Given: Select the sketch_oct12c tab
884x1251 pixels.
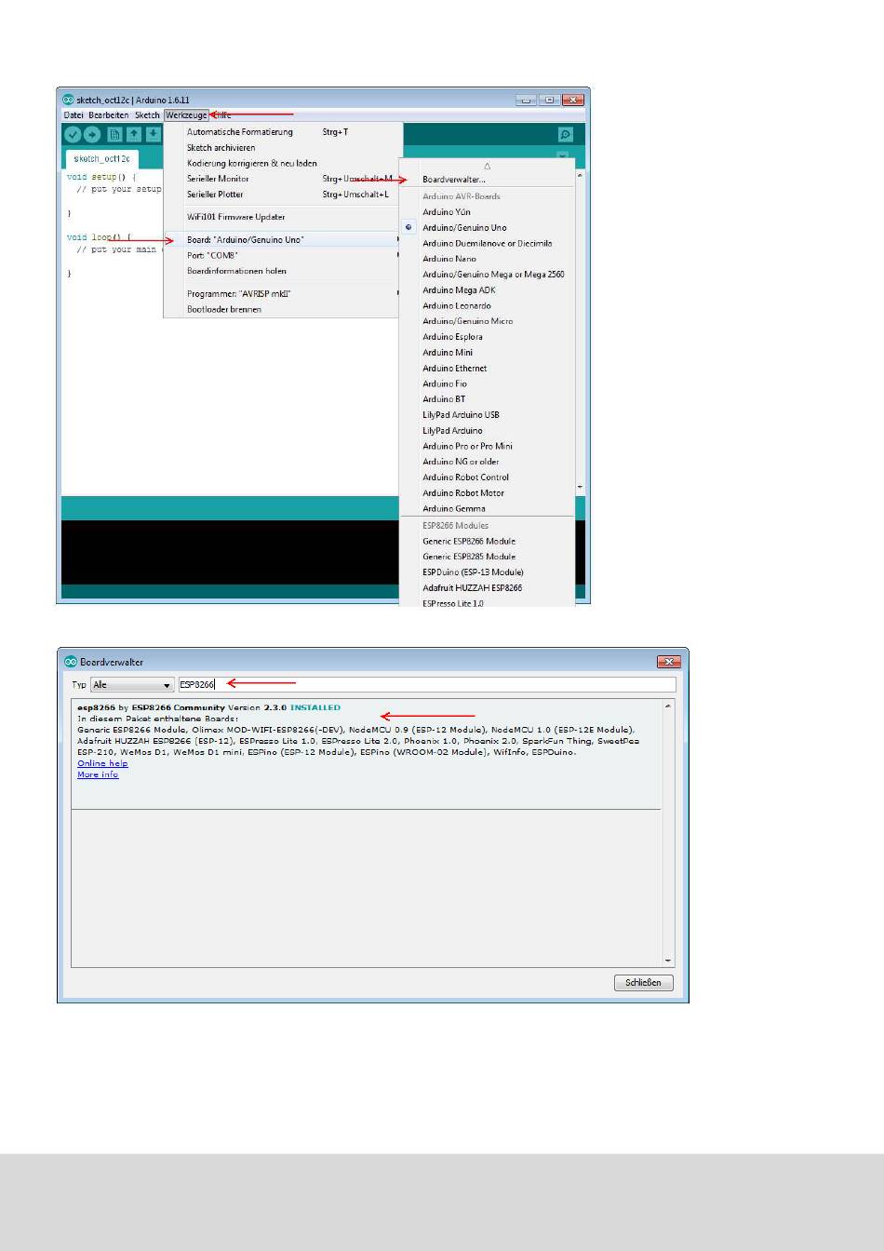Looking at the screenshot, I should [x=101, y=159].
